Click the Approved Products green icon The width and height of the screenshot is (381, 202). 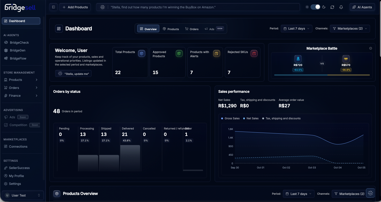(x=179, y=54)
